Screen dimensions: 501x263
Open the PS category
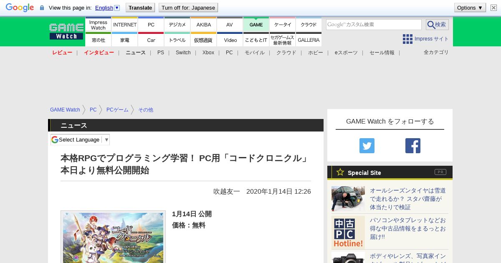pos(161,53)
